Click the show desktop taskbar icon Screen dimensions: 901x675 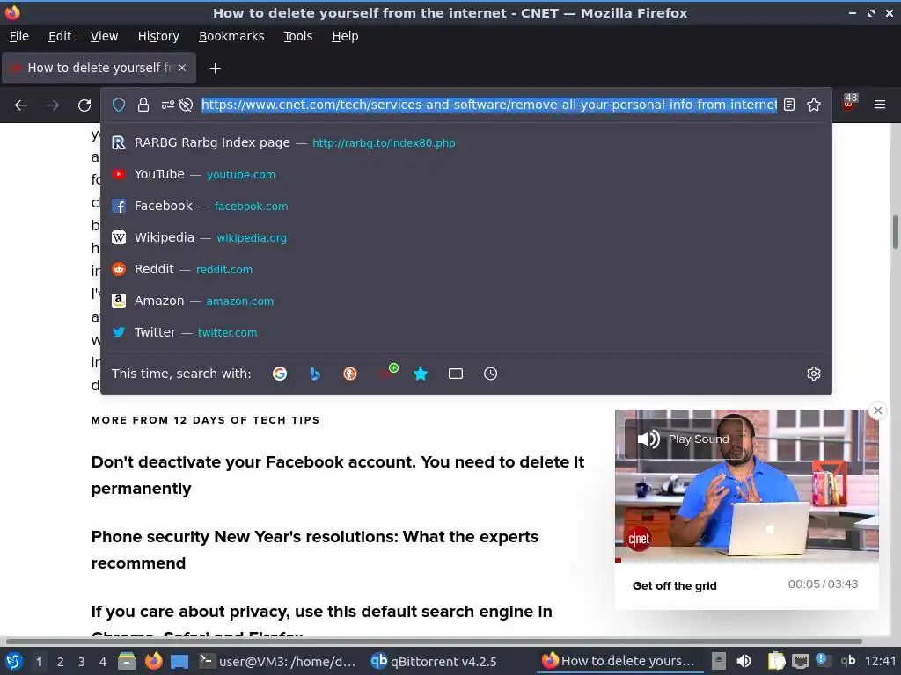[x=179, y=662]
